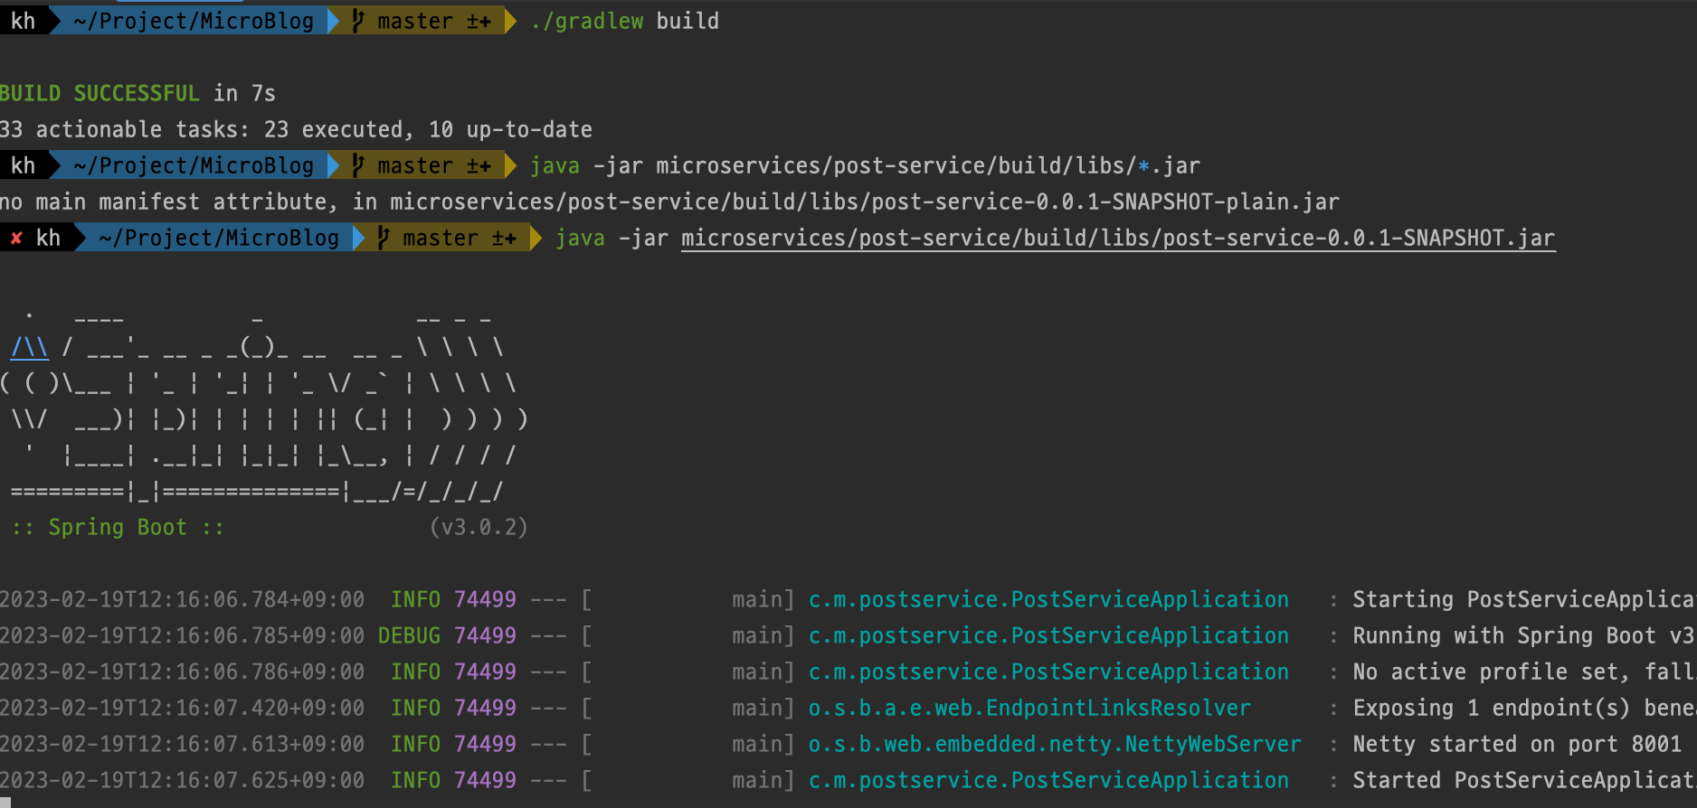Click ~/Project/MicroBlog path segment on first prompt

pos(194,21)
